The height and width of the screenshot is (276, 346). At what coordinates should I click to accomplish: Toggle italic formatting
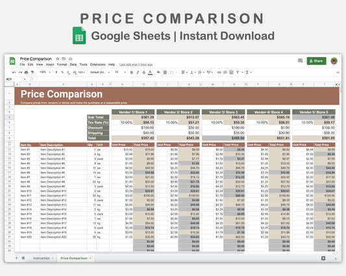point(138,73)
